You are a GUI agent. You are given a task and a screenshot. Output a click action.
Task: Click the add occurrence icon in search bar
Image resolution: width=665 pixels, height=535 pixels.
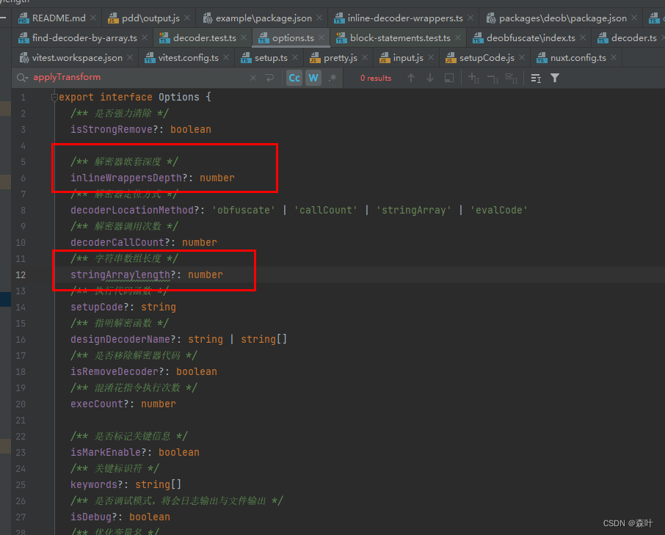472,77
